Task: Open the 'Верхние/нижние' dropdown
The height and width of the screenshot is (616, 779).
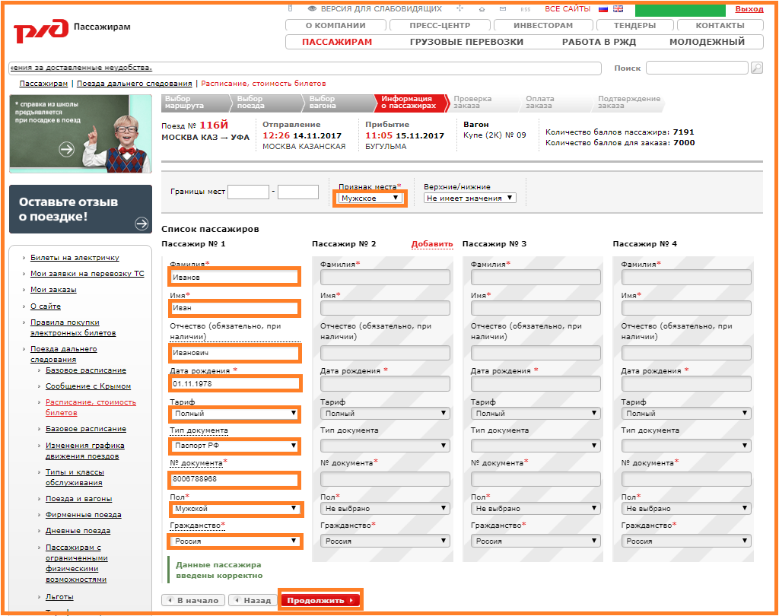Action: [469, 198]
